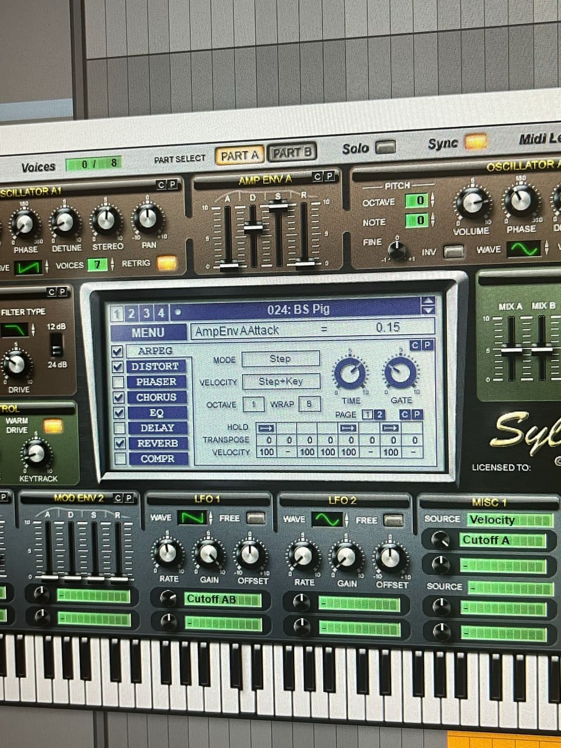The width and height of the screenshot is (561, 748).
Task: Switch to arpeggiator page 2
Action: [x=379, y=414]
